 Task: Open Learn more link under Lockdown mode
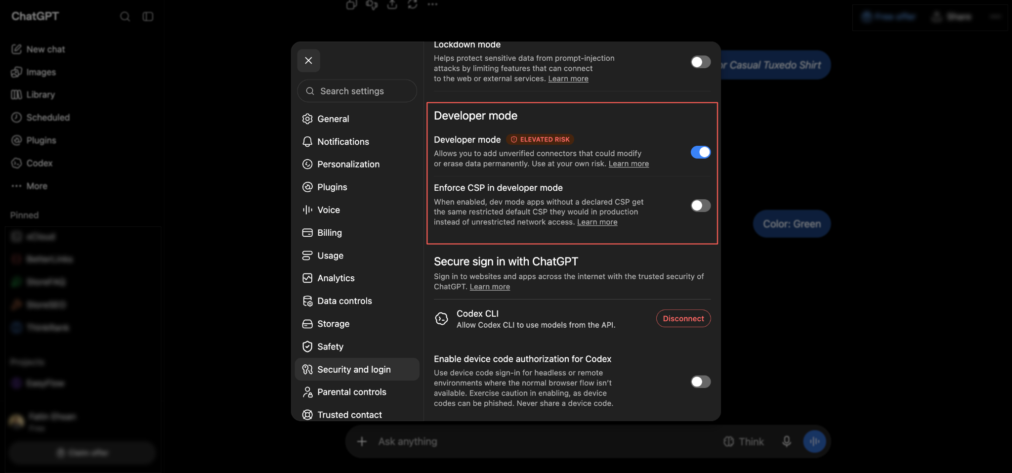click(x=568, y=79)
